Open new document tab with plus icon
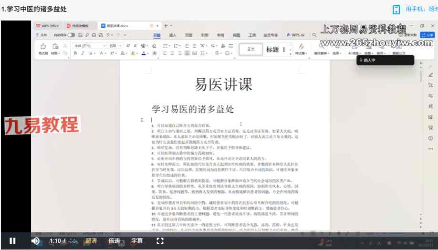Viewport: 438px width, 250px height. coord(166,26)
